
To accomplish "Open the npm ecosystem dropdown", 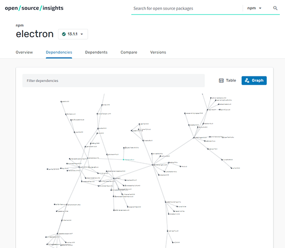I will click(254, 8).
